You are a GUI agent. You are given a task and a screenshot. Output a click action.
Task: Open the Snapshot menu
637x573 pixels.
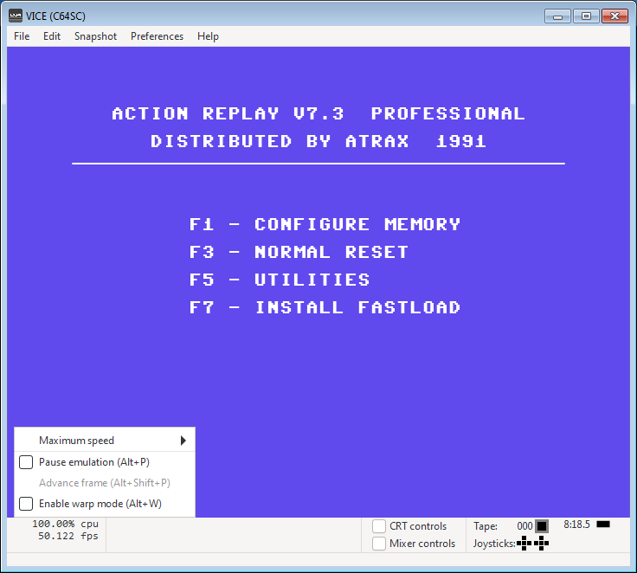pos(95,36)
